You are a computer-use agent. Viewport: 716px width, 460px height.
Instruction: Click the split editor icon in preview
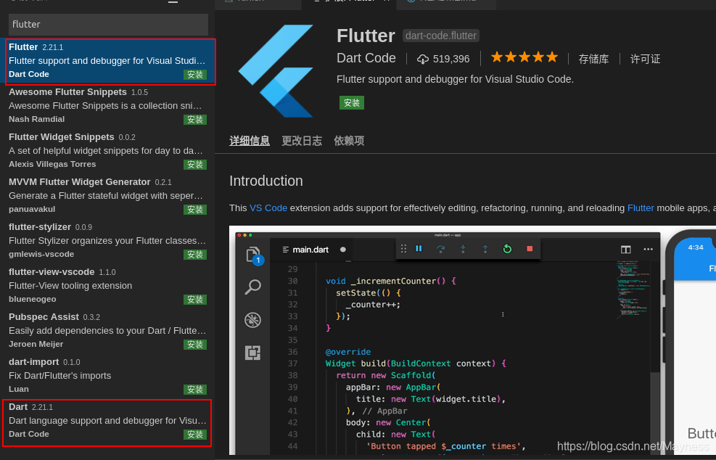(x=625, y=250)
